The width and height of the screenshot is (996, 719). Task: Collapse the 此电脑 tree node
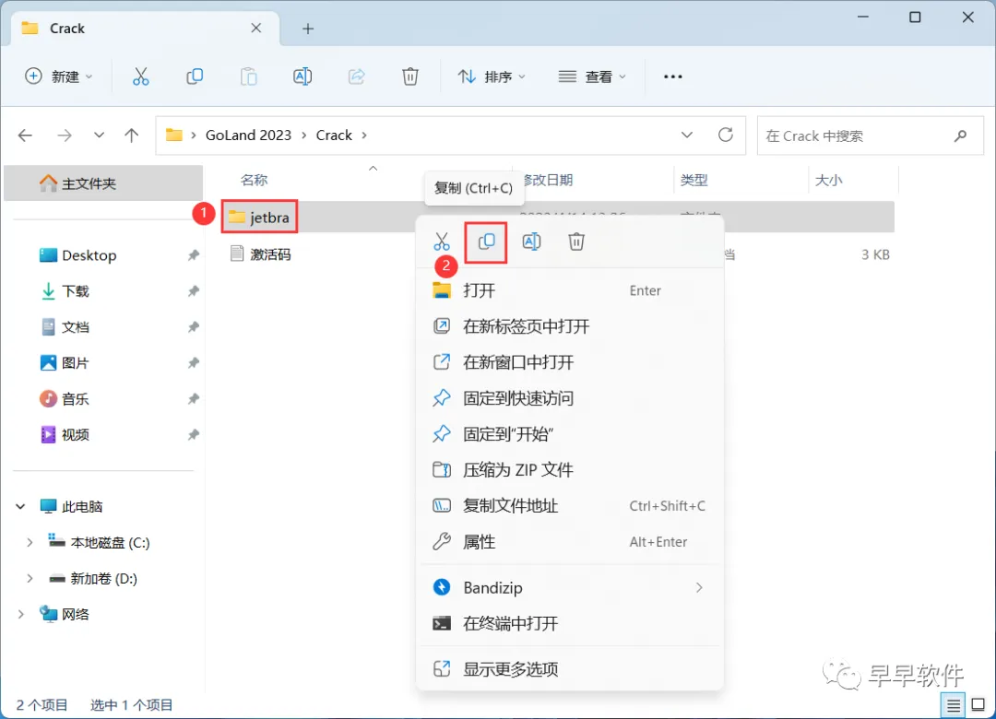(20, 507)
